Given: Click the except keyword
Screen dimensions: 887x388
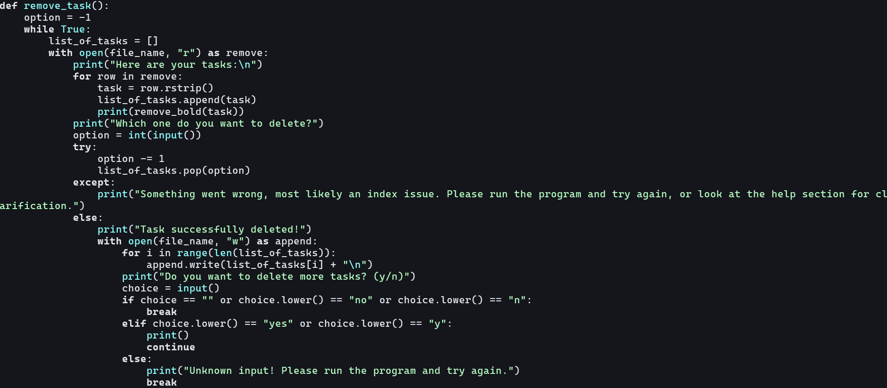Looking at the screenshot, I should coord(91,182).
